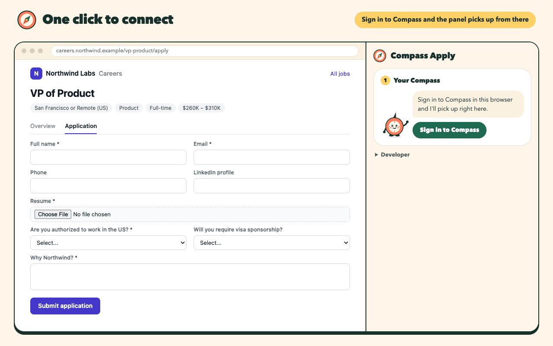Click the Careers label next to Northwind Labs

[x=111, y=74]
